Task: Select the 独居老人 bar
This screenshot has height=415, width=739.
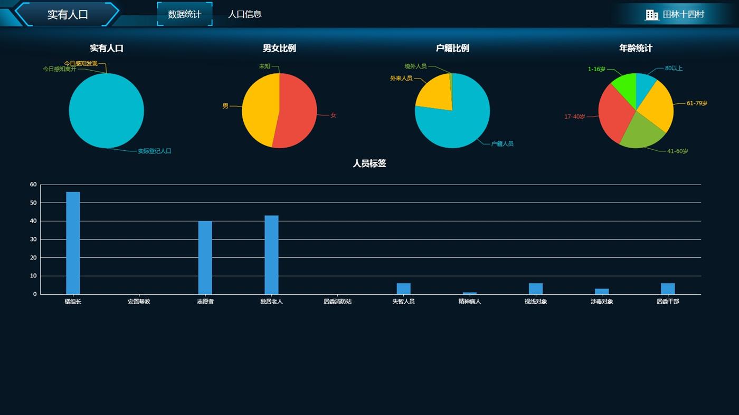Action: tap(271, 255)
